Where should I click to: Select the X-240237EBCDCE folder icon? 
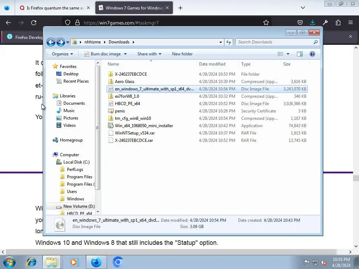coord(111,74)
